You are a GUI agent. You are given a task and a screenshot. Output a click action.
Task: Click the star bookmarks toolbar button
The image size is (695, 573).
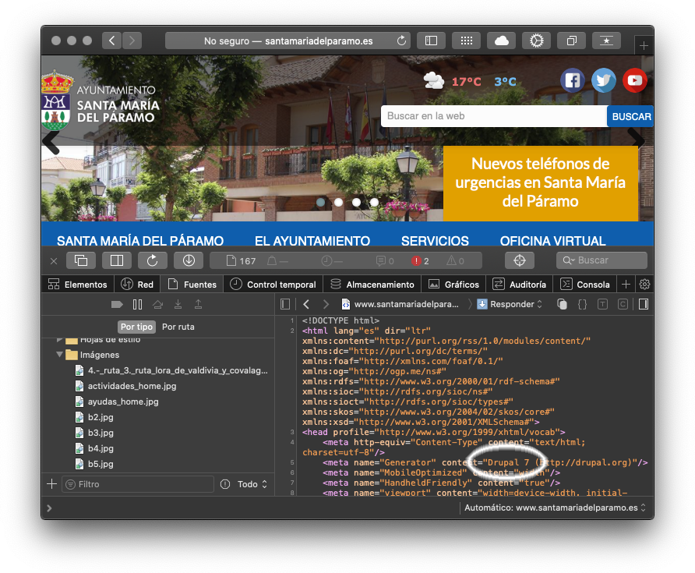click(x=606, y=41)
